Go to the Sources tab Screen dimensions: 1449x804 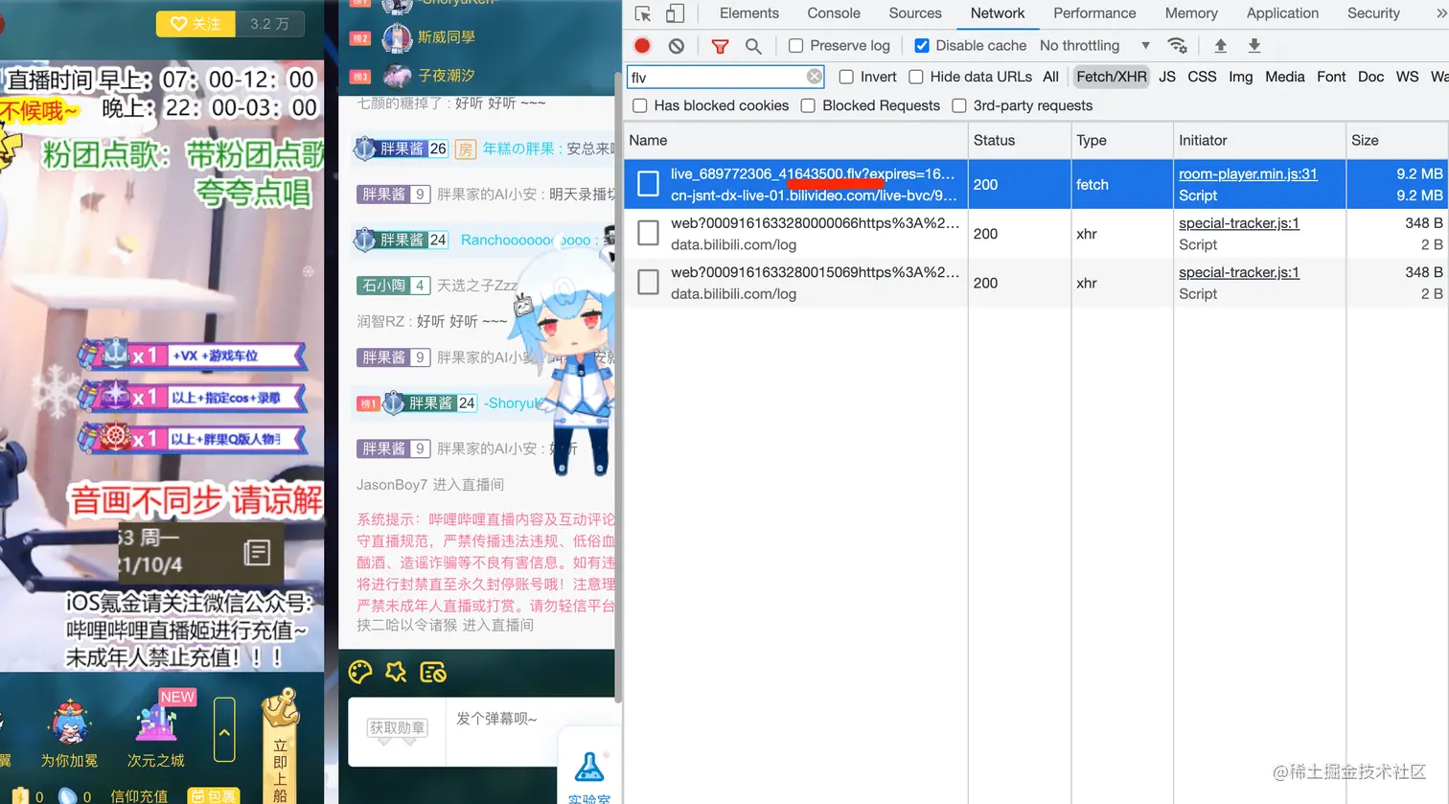pos(915,13)
